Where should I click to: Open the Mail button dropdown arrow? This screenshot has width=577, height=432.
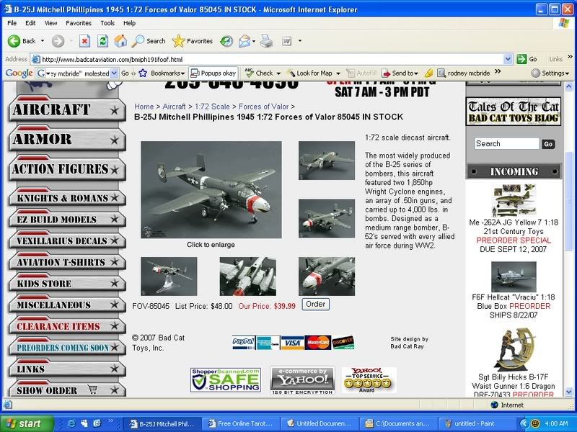tap(254, 41)
